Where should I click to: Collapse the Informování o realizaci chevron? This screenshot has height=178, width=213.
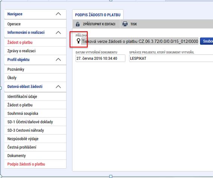58,32
